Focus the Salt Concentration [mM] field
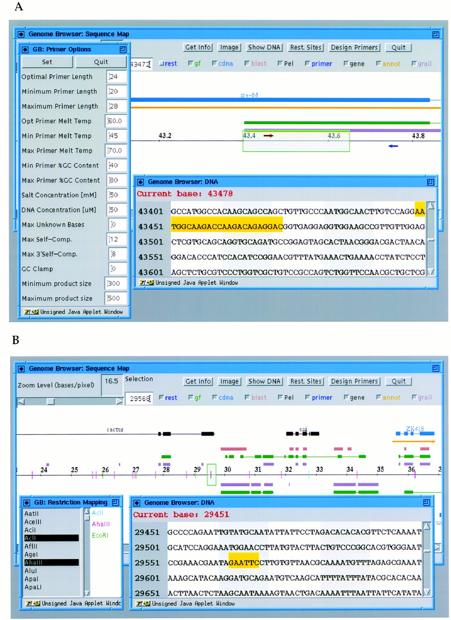 pos(117,195)
